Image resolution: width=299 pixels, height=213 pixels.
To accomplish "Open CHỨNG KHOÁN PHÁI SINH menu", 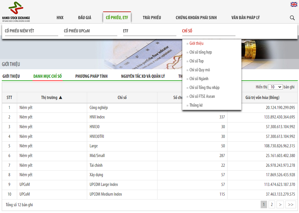I will (x=196, y=18).
